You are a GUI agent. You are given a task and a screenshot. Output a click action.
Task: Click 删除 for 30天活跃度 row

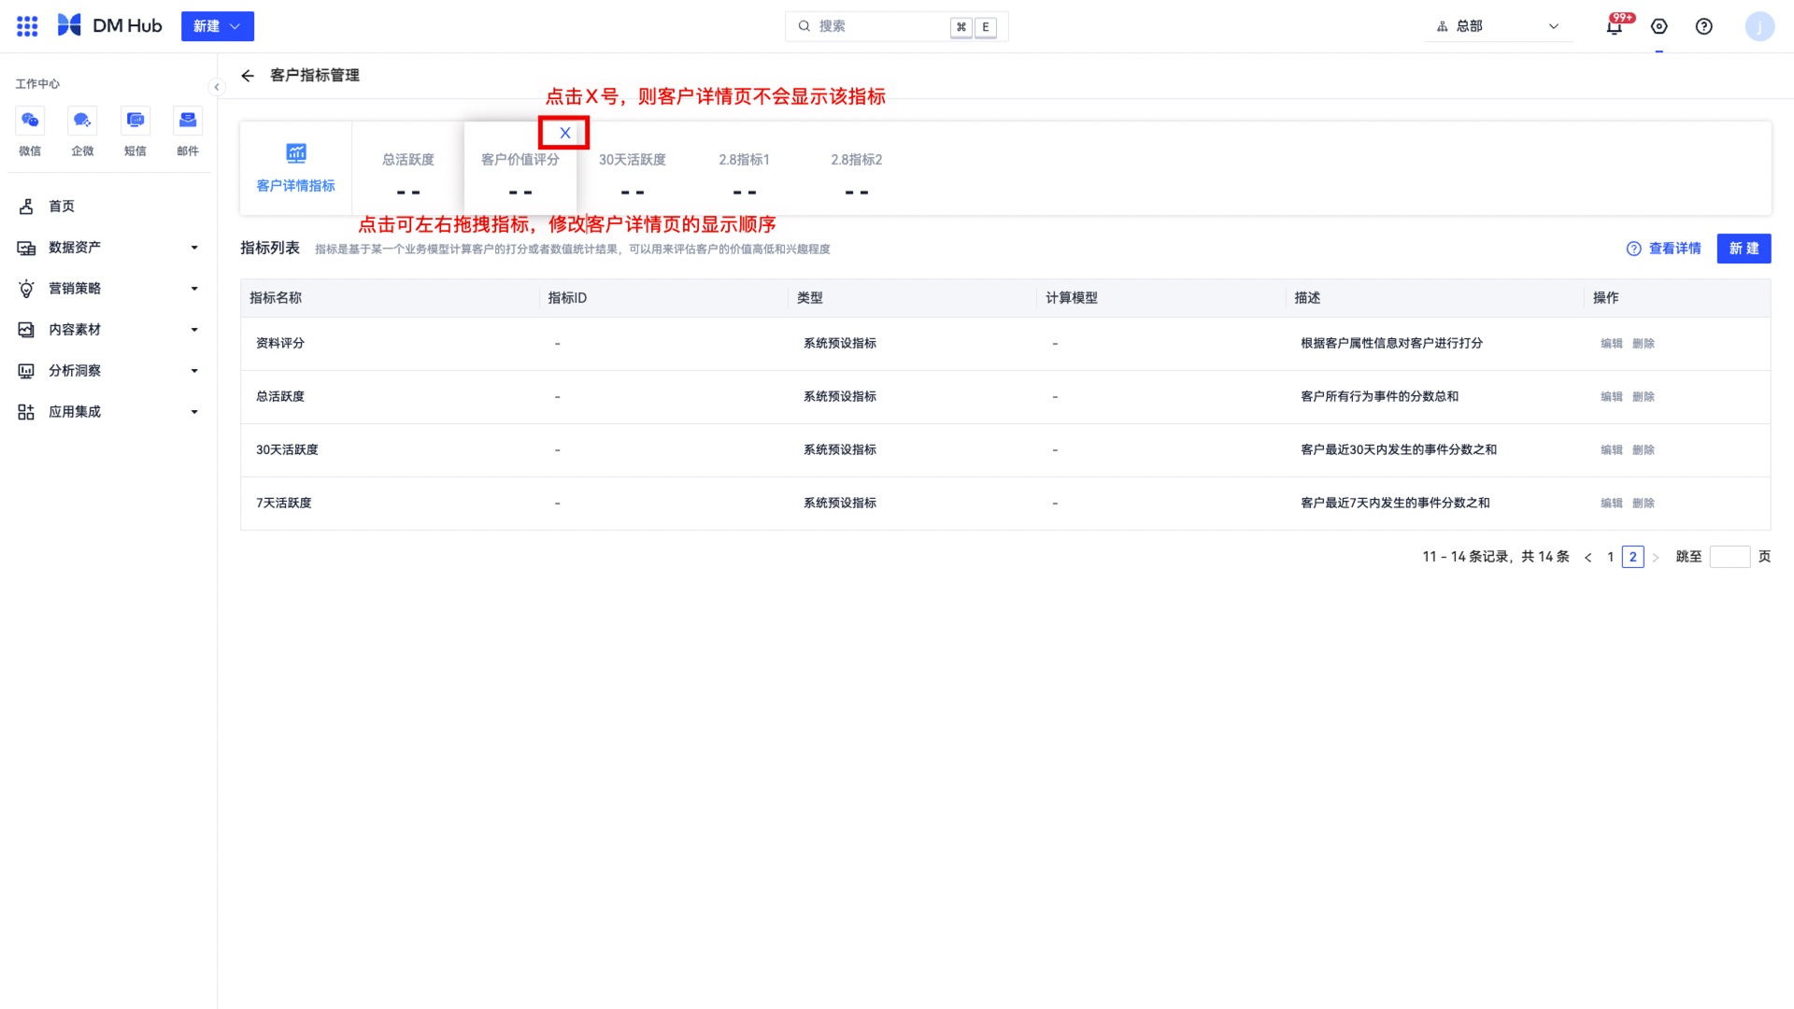[1644, 450]
